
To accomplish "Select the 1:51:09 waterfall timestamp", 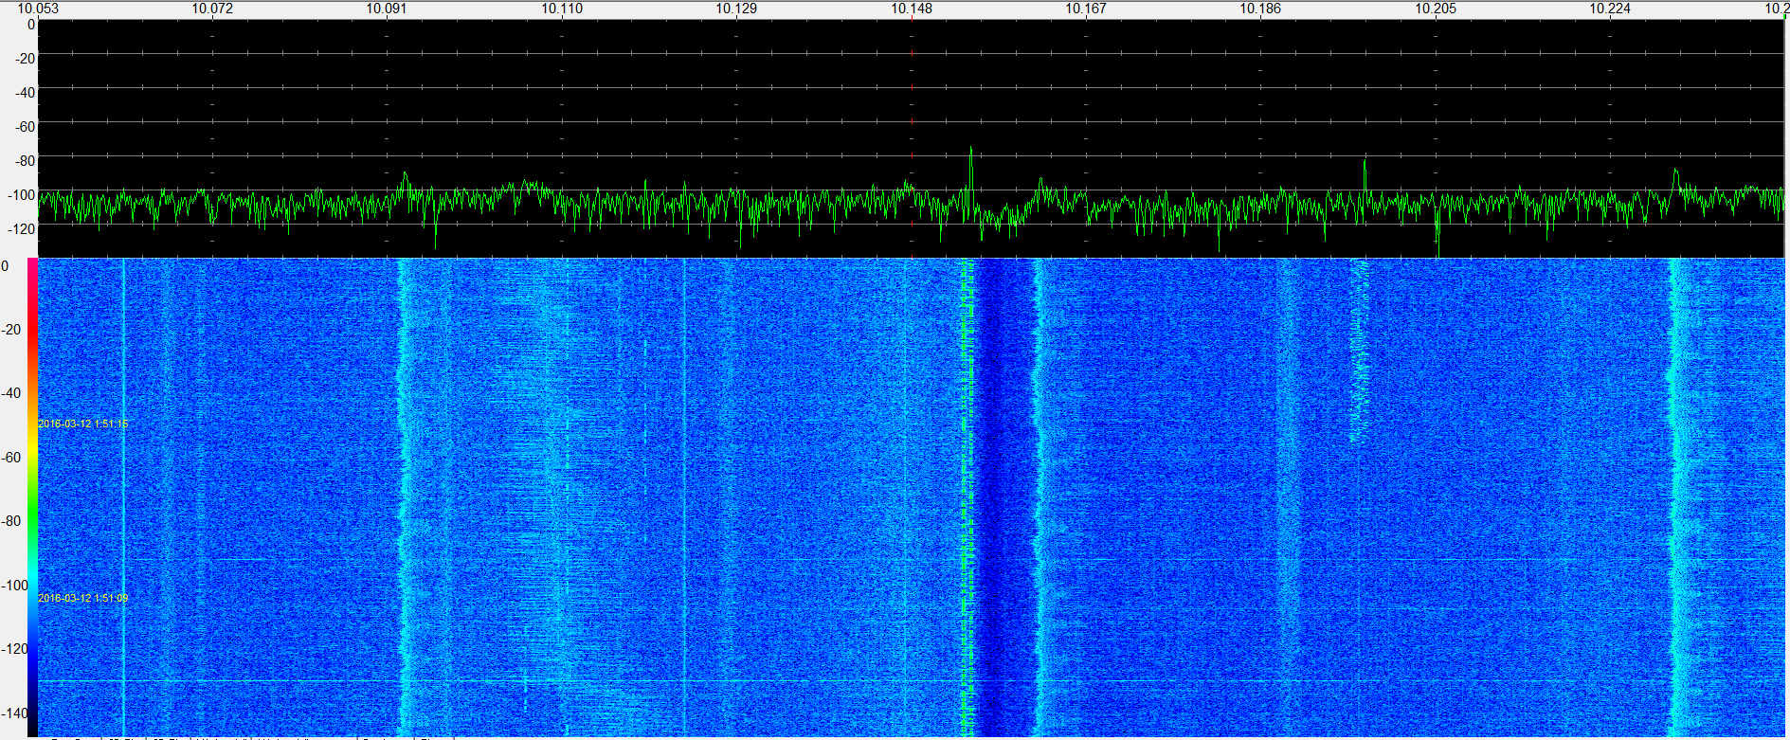I will coord(82,598).
